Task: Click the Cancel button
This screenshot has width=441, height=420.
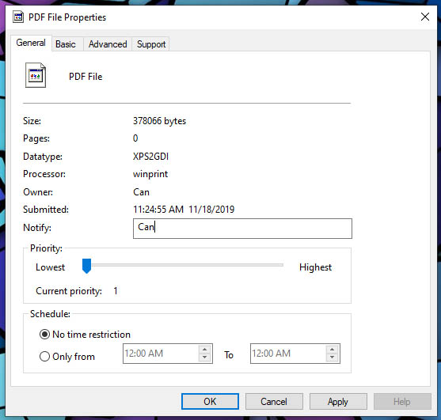Action: tap(274, 402)
